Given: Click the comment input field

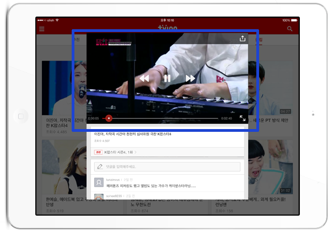Looking at the screenshot, I should [167, 167].
